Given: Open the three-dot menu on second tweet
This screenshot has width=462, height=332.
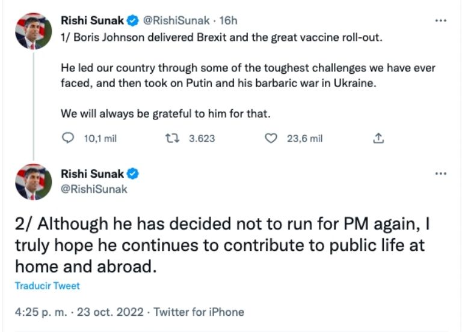Looking at the screenshot, I should click(441, 174).
